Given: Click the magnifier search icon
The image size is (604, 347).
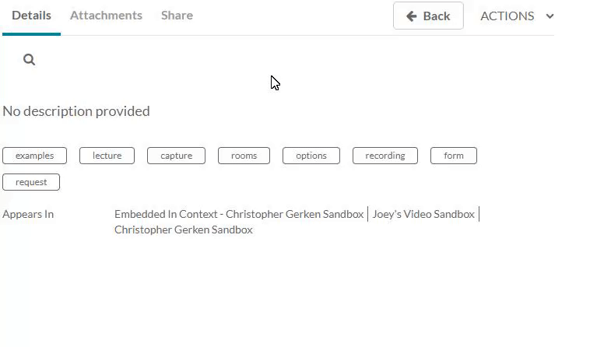Looking at the screenshot, I should [30, 60].
